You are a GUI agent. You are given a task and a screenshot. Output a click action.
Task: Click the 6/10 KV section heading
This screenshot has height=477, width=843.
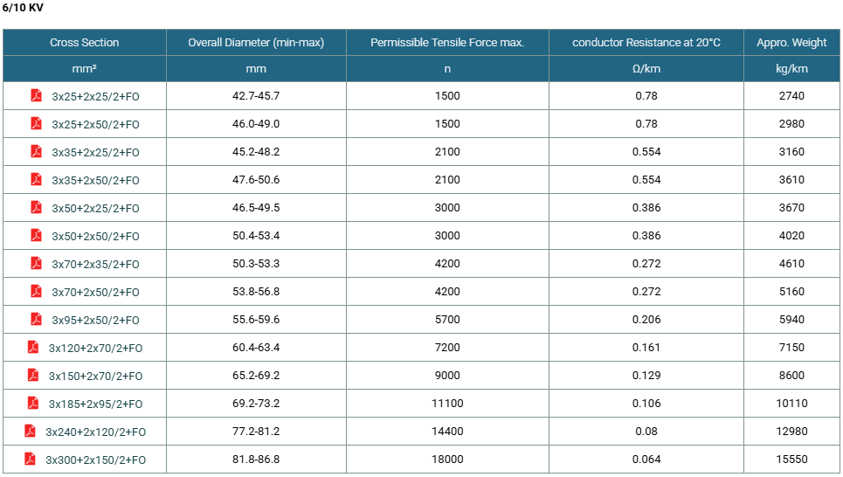[x=23, y=8]
